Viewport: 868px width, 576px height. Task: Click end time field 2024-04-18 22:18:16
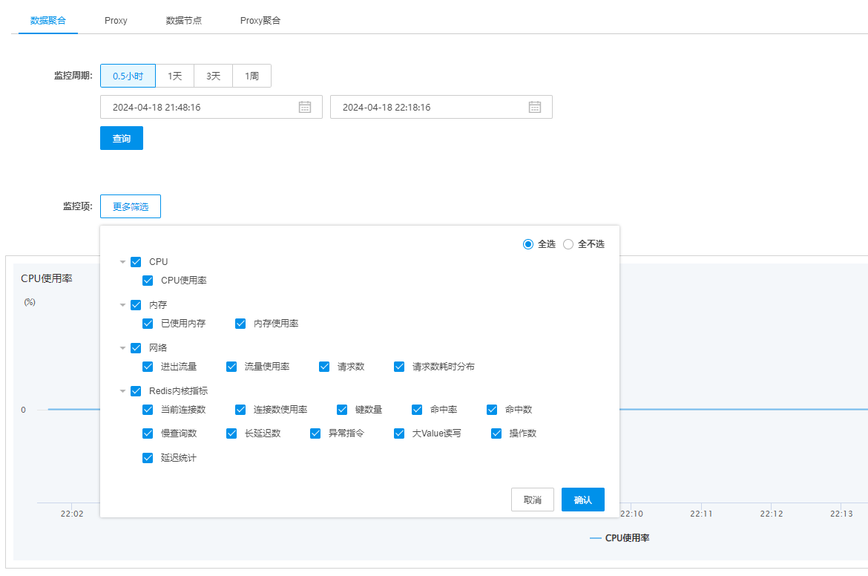pos(441,107)
